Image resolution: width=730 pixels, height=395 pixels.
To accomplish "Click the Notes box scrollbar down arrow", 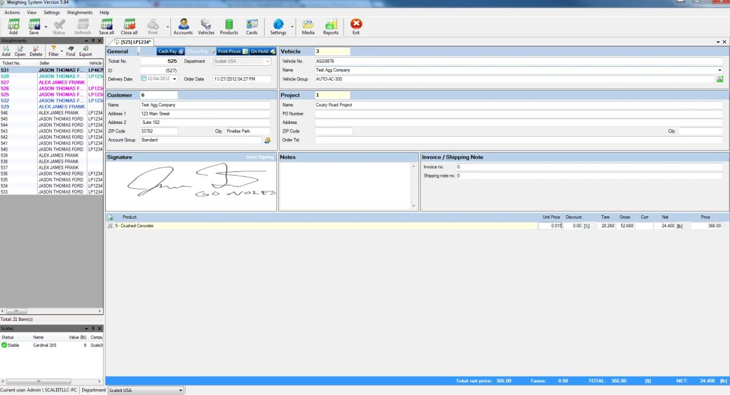I will [414, 206].
